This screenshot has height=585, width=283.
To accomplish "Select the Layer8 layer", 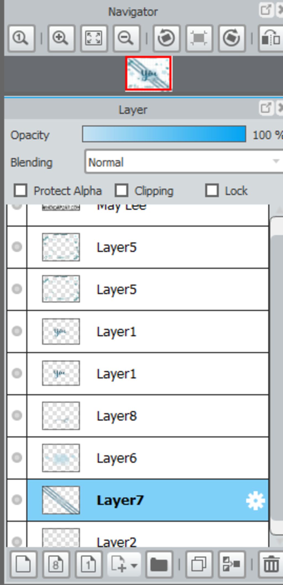I will click(148, 416).
